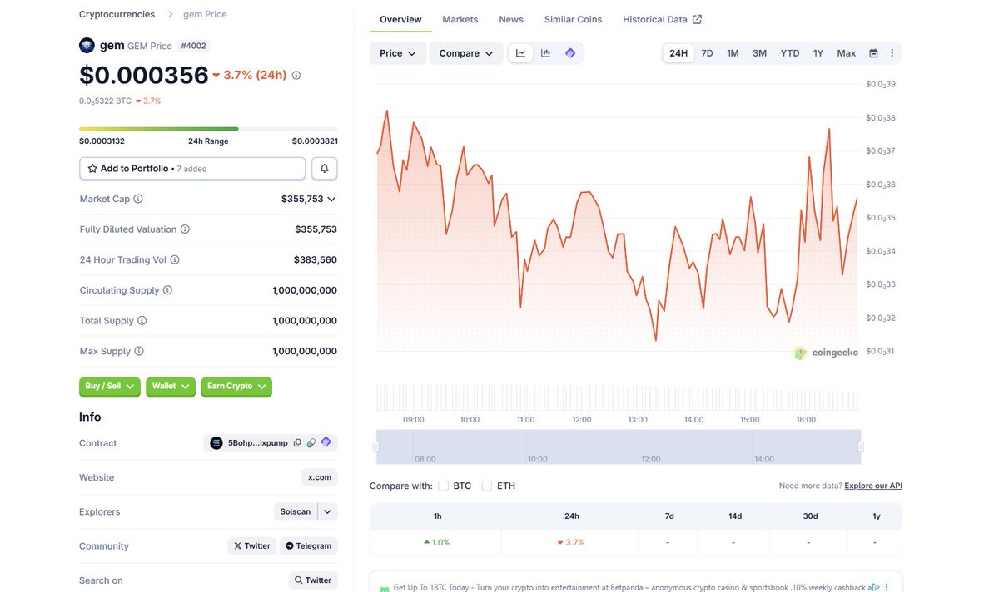This screenshot has height=592, width=999.
Task: Open the Earn Crypto dropdown
Action: pos(236,387)
